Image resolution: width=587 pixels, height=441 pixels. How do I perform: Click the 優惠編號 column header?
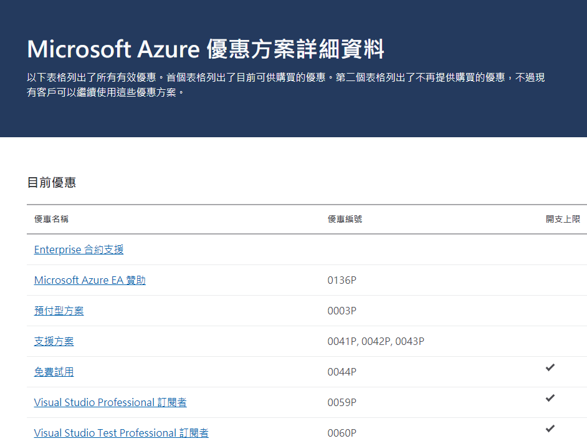pos(345,220)
